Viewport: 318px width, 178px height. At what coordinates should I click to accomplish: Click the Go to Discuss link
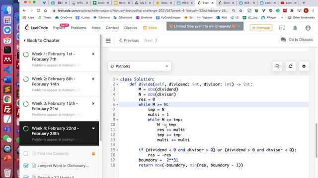(297, 40)
